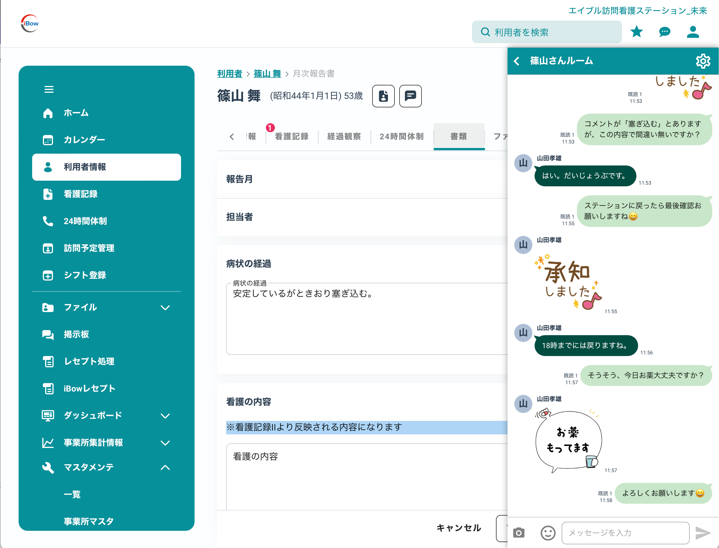Screen dimensions: 719x548
Task: Go back using the chat room arrow
Action: click(x=517, y=61)
